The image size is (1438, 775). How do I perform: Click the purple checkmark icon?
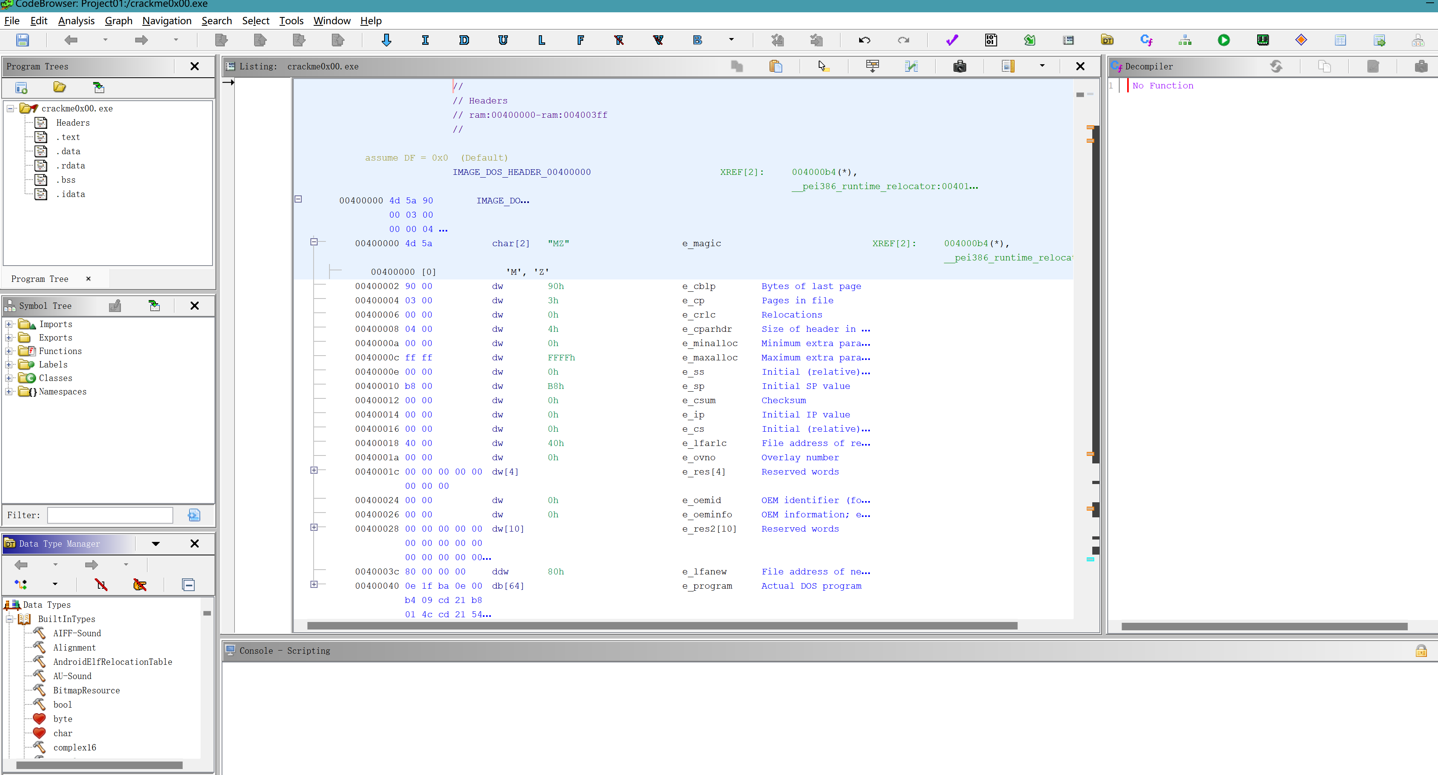[x=952, y=40]
